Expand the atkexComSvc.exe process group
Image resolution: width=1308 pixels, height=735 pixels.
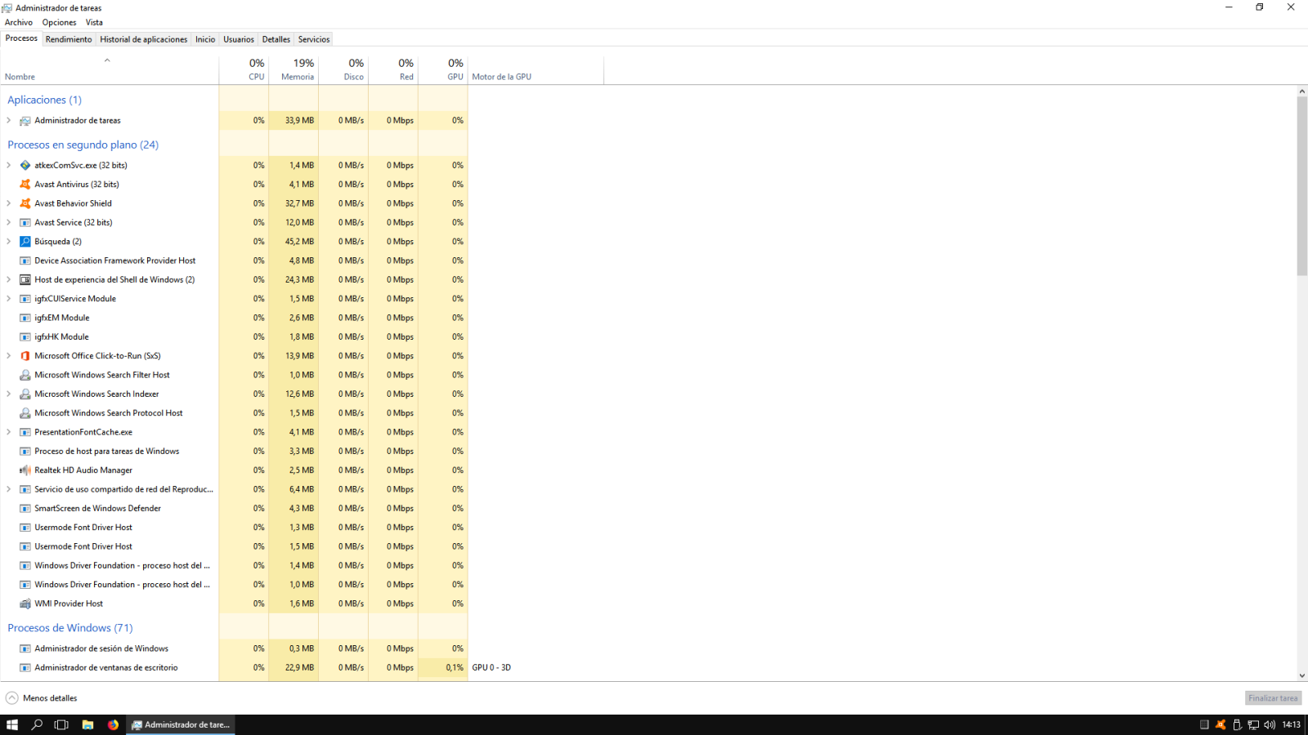coord(9,165)
